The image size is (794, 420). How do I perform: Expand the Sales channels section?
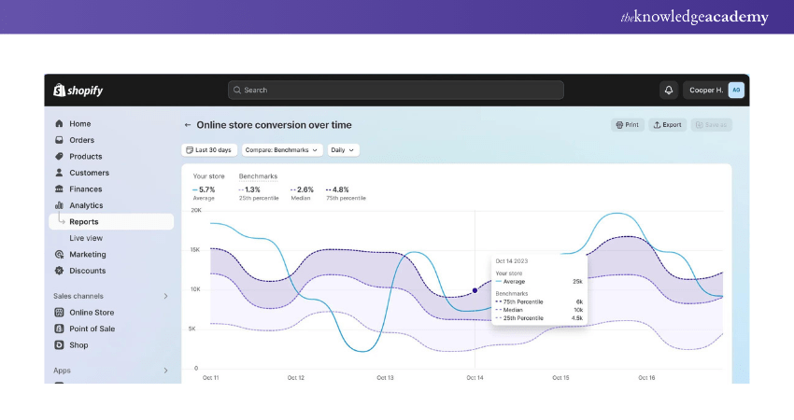tap(166, 296)
